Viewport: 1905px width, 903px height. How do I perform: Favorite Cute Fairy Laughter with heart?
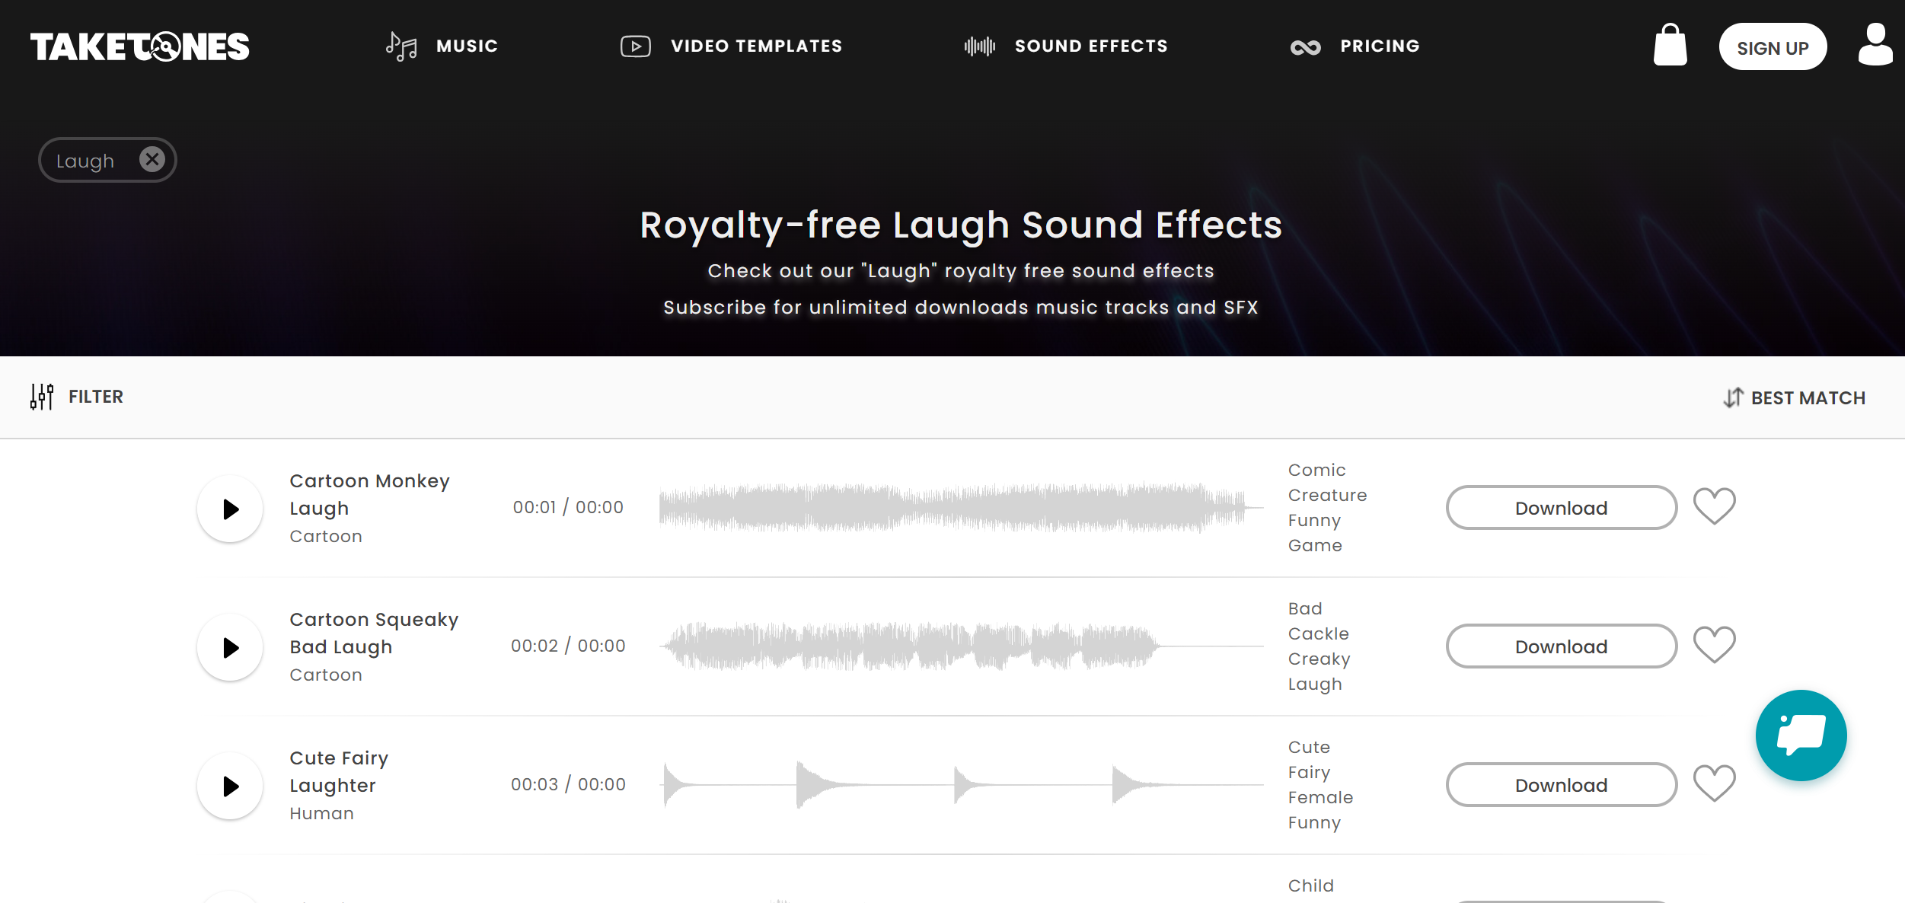click(x=1714, y=784)
